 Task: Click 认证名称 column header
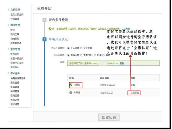(105, 78)
